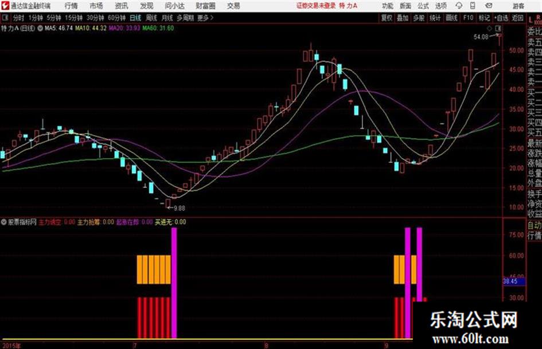Screen dimensions: 542x349
Task: Open the 财富圈 menu
Action: click(205, 6)
